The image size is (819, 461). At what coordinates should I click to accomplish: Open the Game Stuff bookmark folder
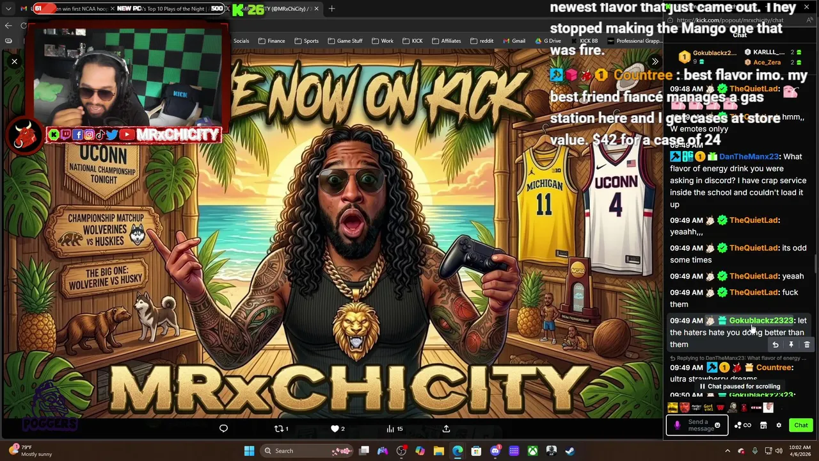[346, 41]
